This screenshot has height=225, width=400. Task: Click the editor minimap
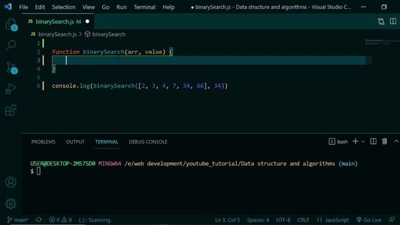382,42
